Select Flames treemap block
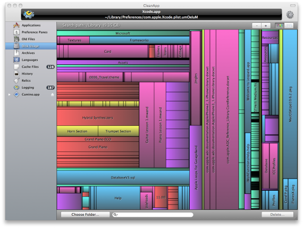The image size is (303, 228). point(158,52)
